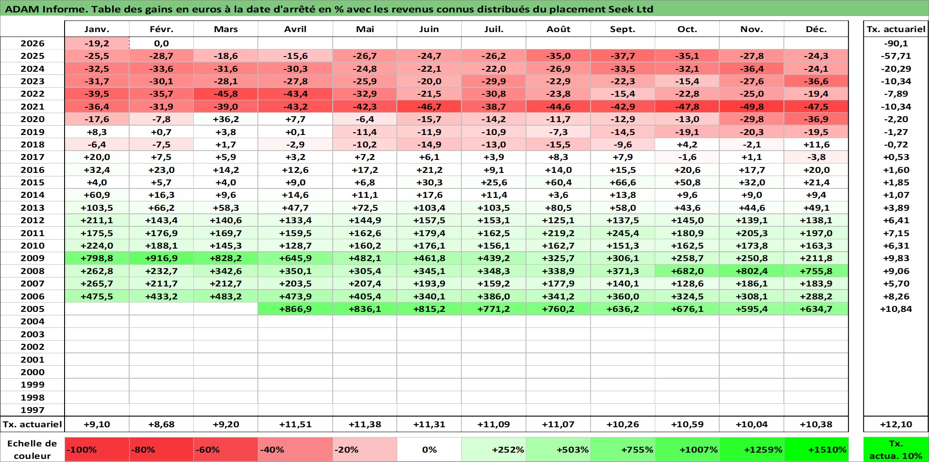Click the +60,9 cell in 2014
Image resolution: width=929 pixels, height=462 pixels.
point(97,195)
